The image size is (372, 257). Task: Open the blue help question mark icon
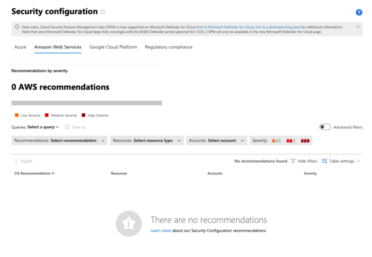click(359, 12)
